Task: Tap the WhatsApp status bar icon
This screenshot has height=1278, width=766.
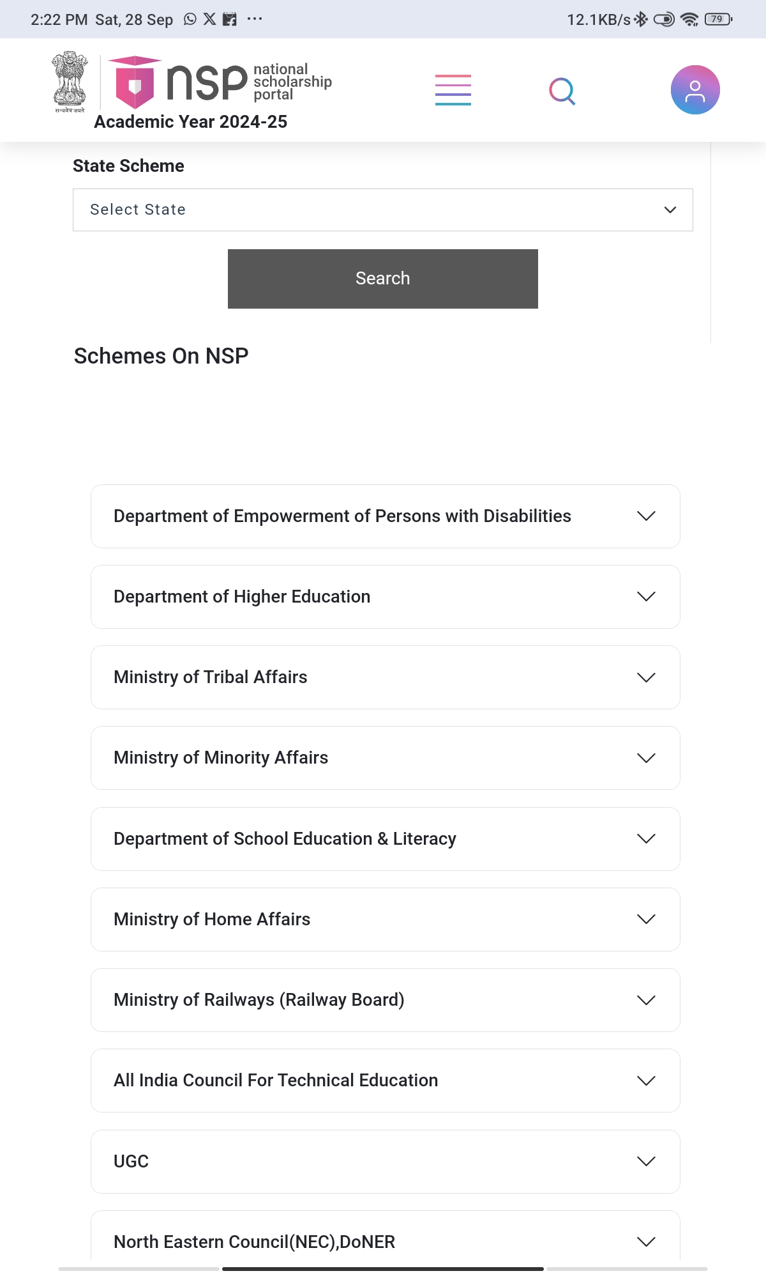Action: click(x=190, y=19)
